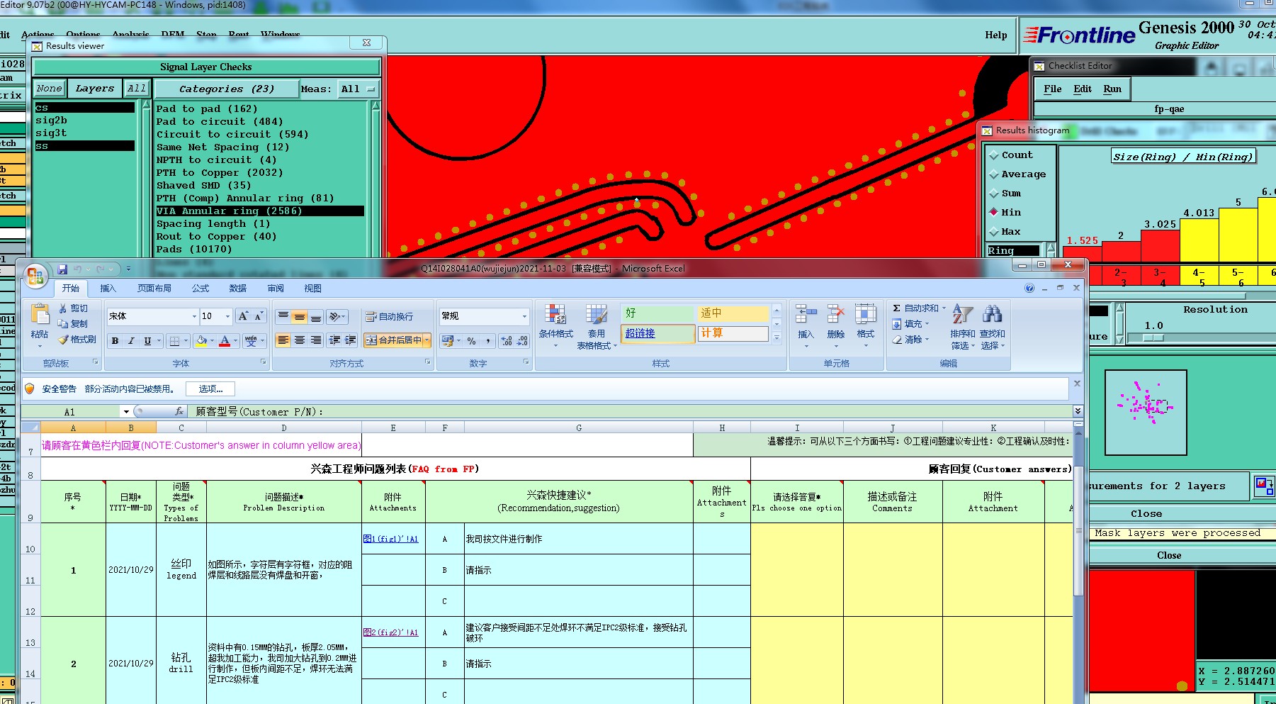Click the decrease decimal icon
The image size is (1276, 704).
[522, 341]
